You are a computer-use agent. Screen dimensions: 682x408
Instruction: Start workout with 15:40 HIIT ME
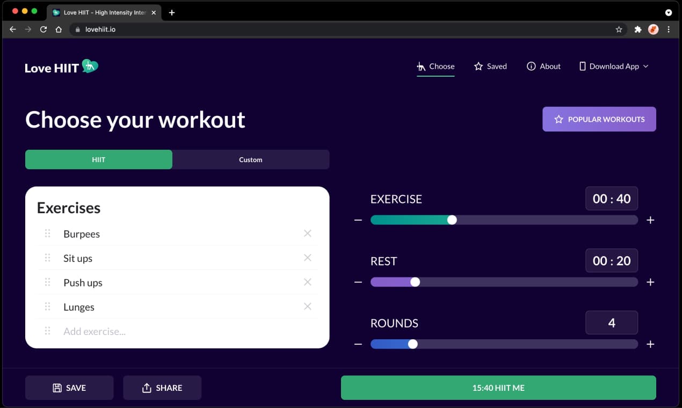498,388
